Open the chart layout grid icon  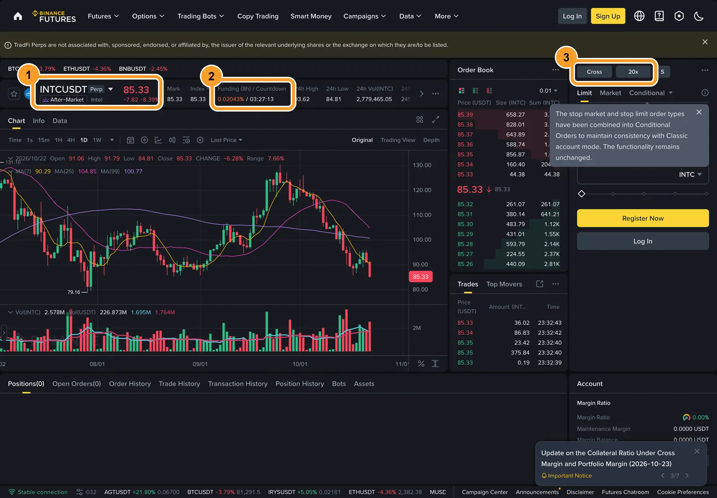tap(419, 120)
